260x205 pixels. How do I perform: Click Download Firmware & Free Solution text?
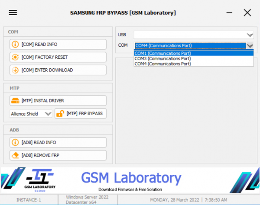click(x=130, y=189)
